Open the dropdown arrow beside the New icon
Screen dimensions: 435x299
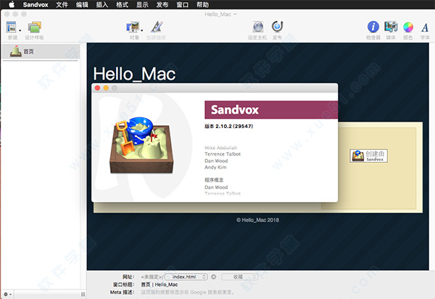[20, 30]
